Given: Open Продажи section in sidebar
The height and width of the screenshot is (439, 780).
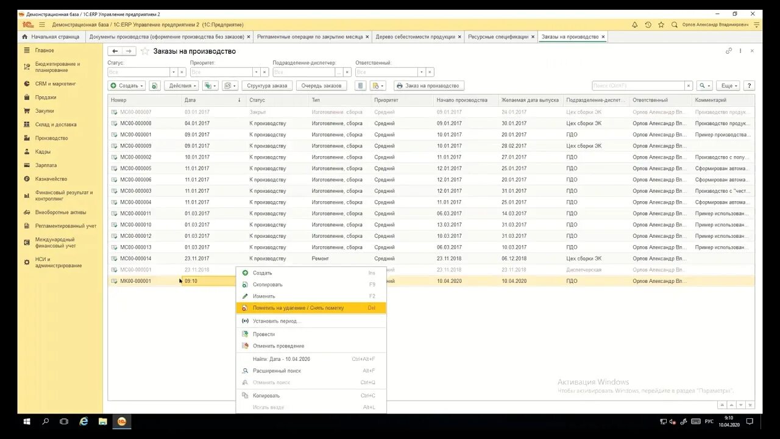Looking at the screenshot, I should pos(46,98).
